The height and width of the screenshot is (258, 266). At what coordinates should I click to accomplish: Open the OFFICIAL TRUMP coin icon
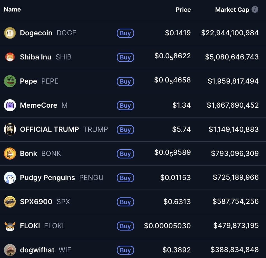10,130
